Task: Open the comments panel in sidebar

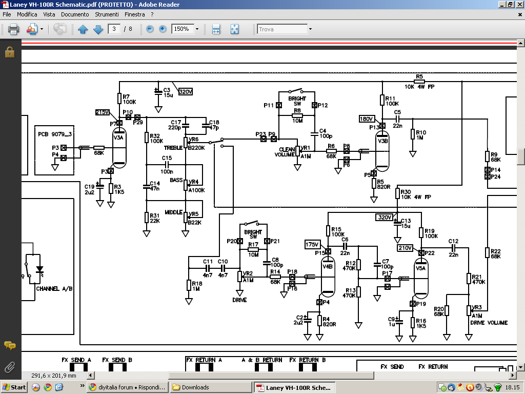Action: point(9,345)
